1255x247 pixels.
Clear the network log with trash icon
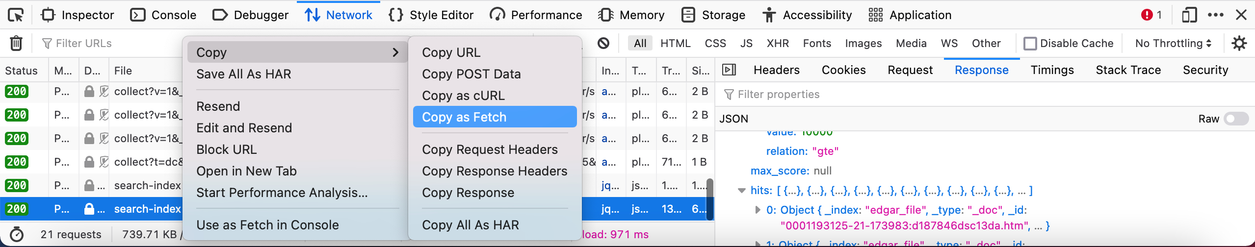pyautogui.click(x=16, y=43)
